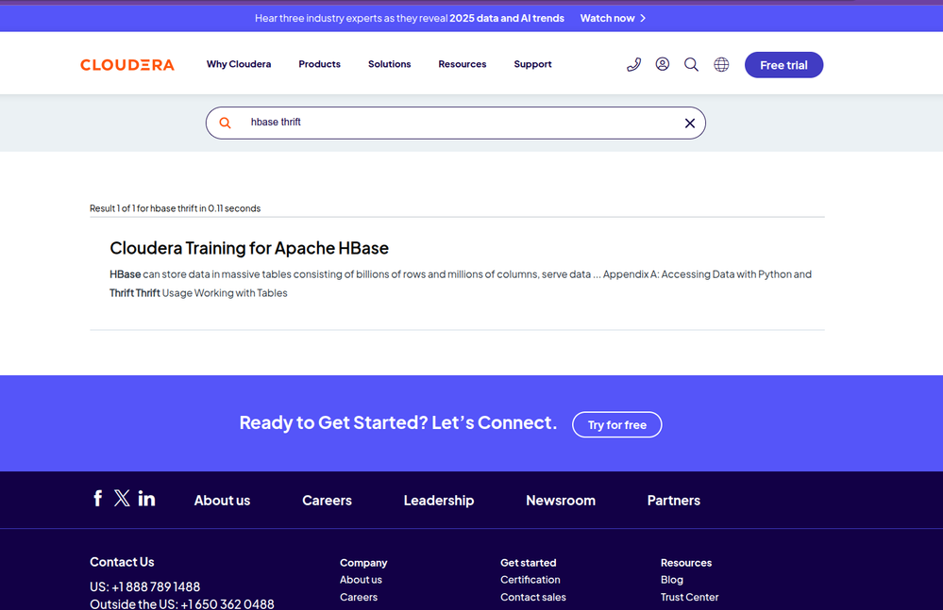Expand the Solutions menu
The width and height of the screenshot is (943, 610).
(x=389, y=64)
